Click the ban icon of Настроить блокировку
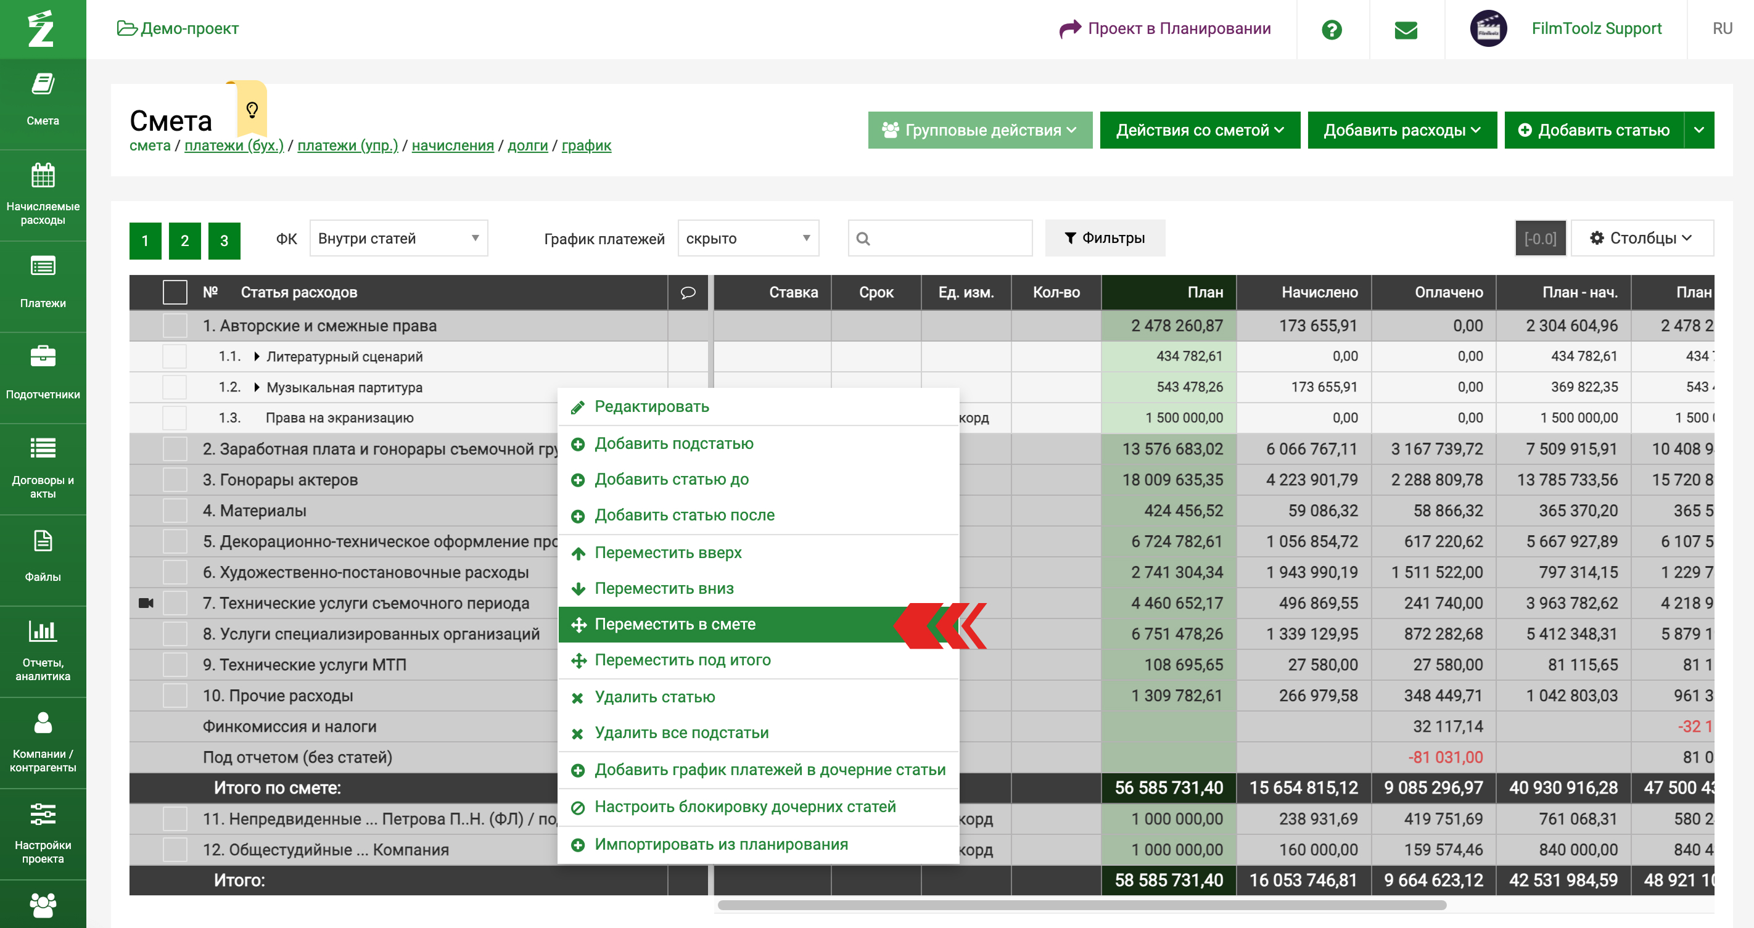The image size is (1754, 928). coord(577,808)
